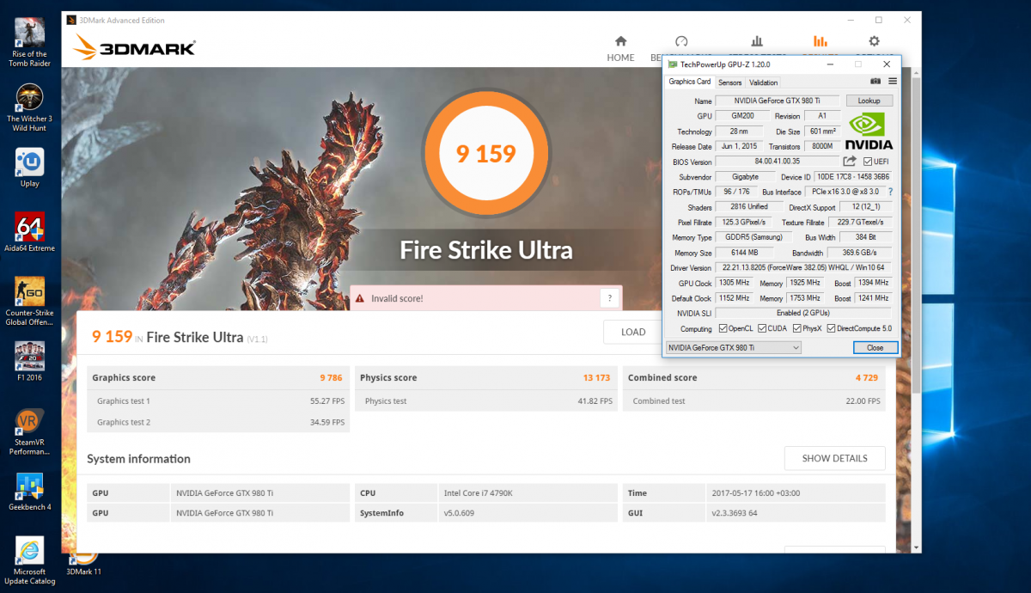Open the GPU-Z hamburger menu

(x=893, y=82)
